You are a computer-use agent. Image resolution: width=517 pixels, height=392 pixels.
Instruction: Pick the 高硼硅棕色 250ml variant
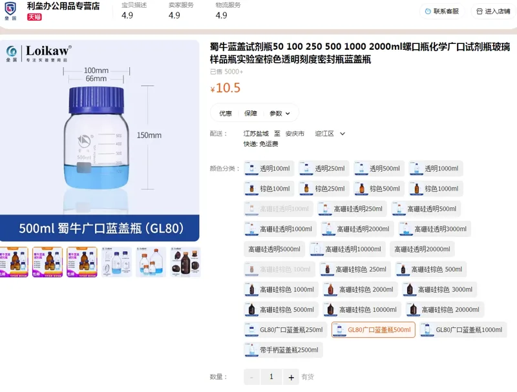[x=355, y=269]
